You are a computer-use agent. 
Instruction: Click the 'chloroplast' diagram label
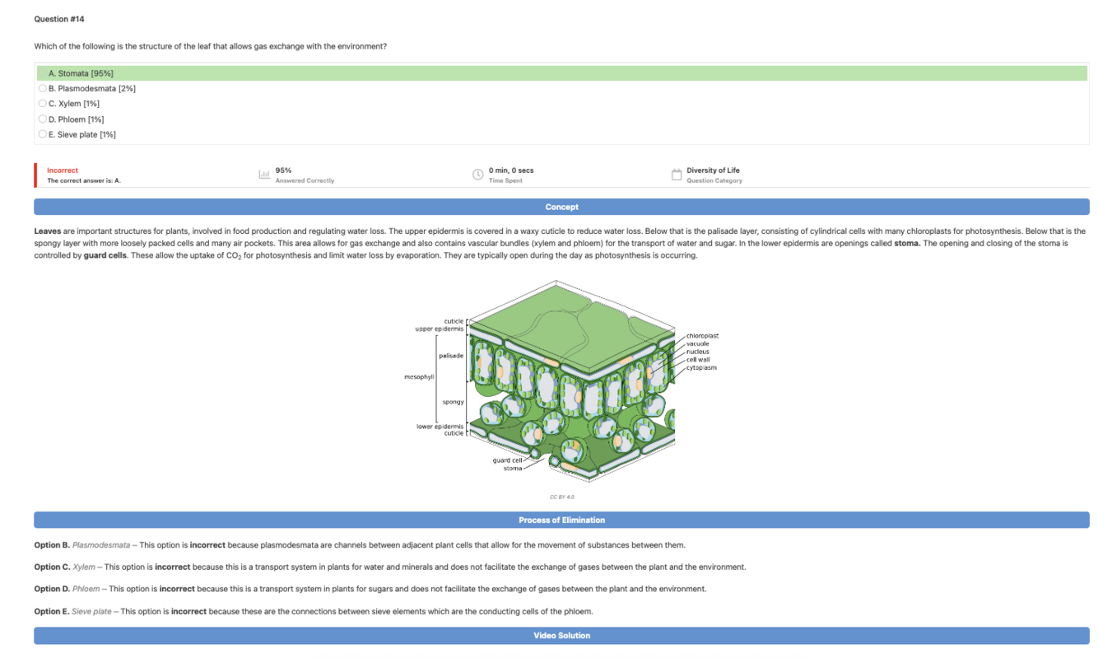pyautogui.click(x=702, y=336)
